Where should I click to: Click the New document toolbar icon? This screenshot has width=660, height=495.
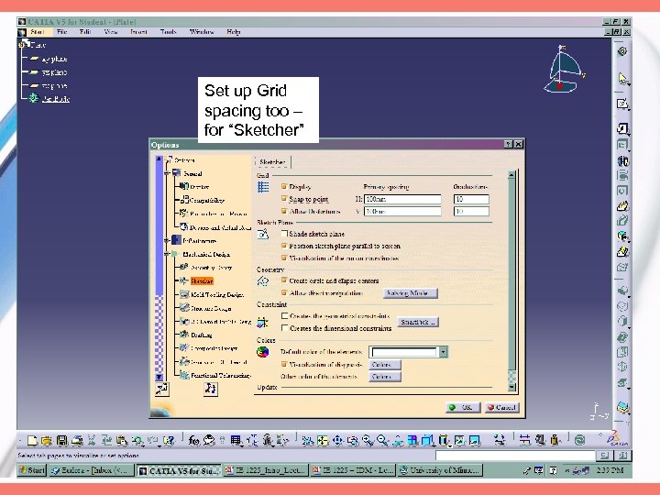click(32, 440)
